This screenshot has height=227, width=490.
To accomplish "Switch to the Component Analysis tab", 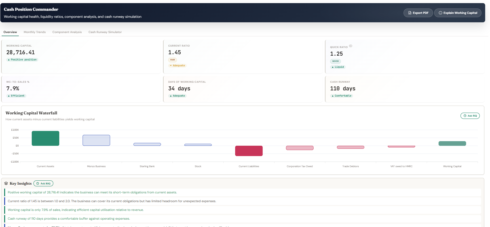I will click(67, 32).
